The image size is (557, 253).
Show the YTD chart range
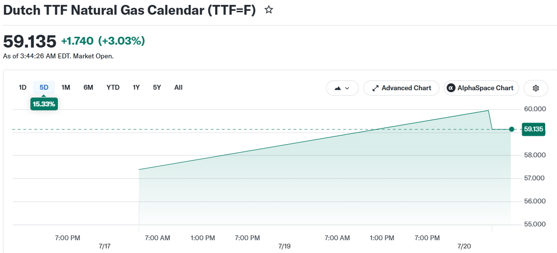coord(113,87)
